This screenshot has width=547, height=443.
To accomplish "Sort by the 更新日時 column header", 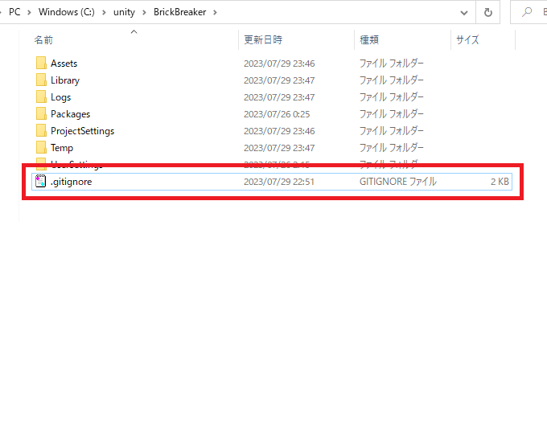I will coord(263,40).
